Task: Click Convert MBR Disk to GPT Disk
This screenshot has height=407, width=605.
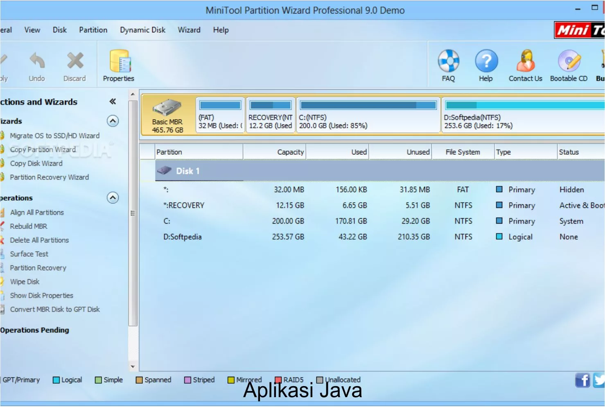Action: 55,310
